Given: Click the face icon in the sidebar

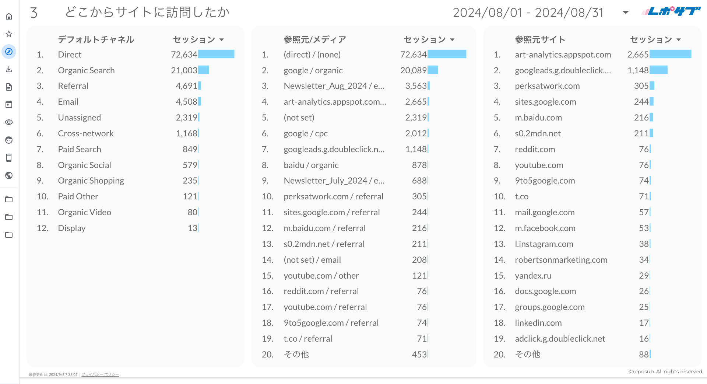Looking at the screenshot, I should click(9, 140).
